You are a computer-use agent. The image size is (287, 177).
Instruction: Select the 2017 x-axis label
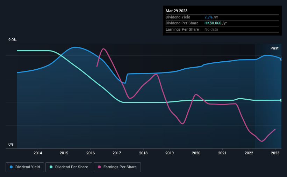(117, 153)
